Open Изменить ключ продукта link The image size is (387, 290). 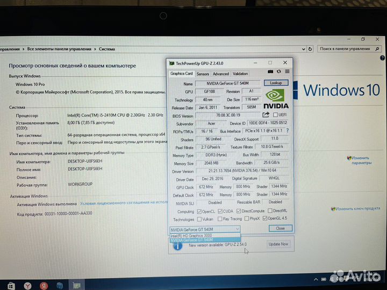pyautogui.click(x=357, y=208)
